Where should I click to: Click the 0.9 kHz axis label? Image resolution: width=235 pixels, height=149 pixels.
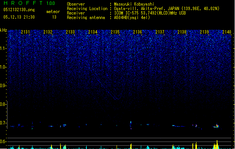pos(3,86)
